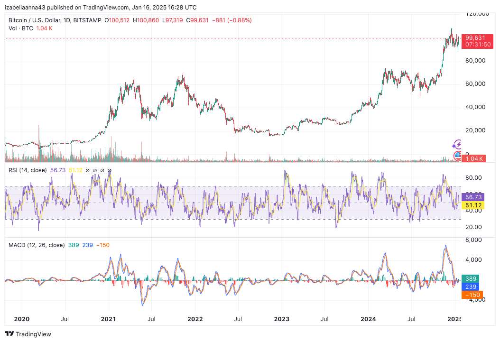500x342 pixels.
Task: Click the 2022 time axis label
Action: [195, 319]
